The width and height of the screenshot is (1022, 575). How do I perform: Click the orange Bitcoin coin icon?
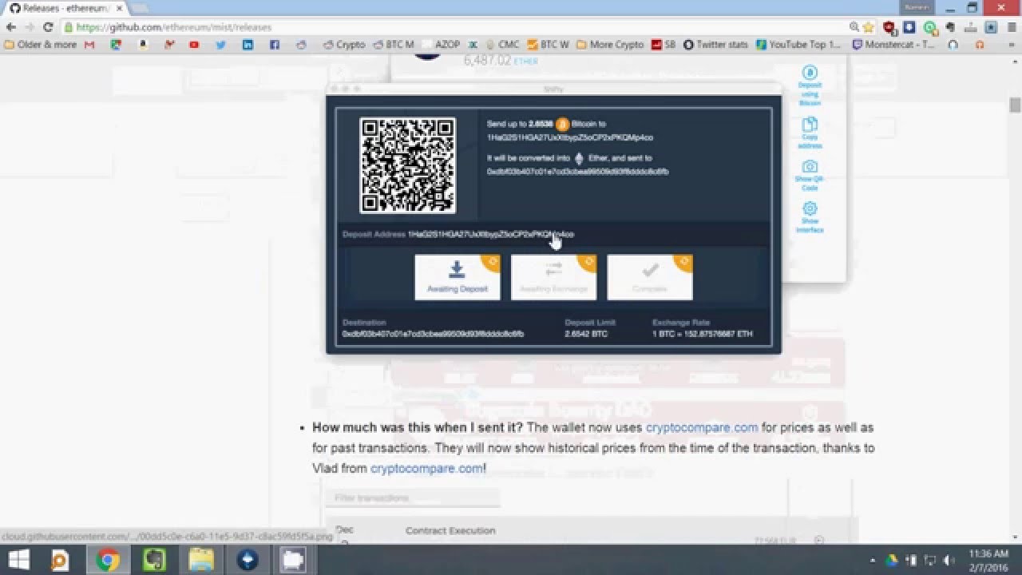coord(562,125)
